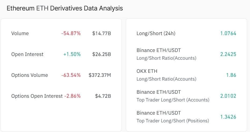Click the -63.54% options volume change
This screenshot has height=132, width=250.
pos(71,75)
